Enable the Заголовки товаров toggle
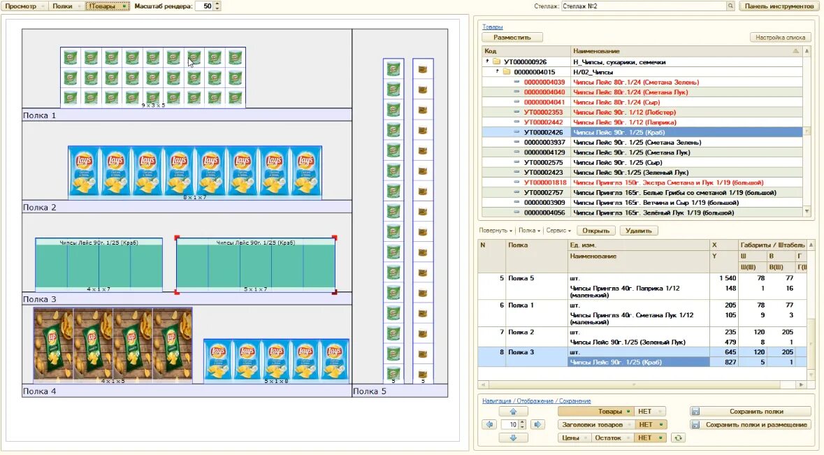The image size is (824, 455). coord(595,424)
